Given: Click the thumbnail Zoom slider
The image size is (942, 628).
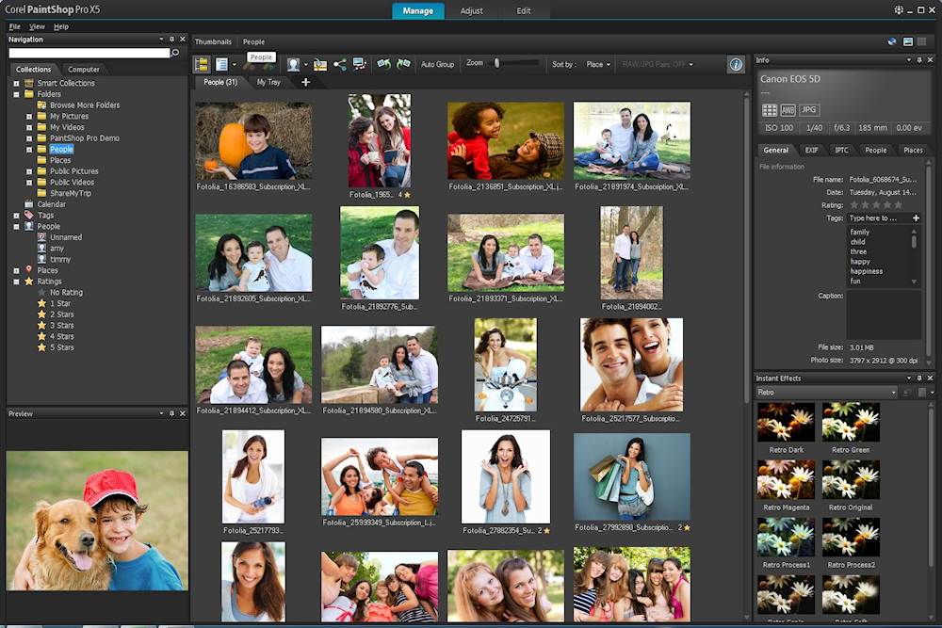Looking at the screenshot, I should (x=497, y=64).
